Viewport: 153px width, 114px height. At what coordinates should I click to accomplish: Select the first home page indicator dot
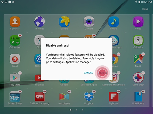tap(71, 110)
